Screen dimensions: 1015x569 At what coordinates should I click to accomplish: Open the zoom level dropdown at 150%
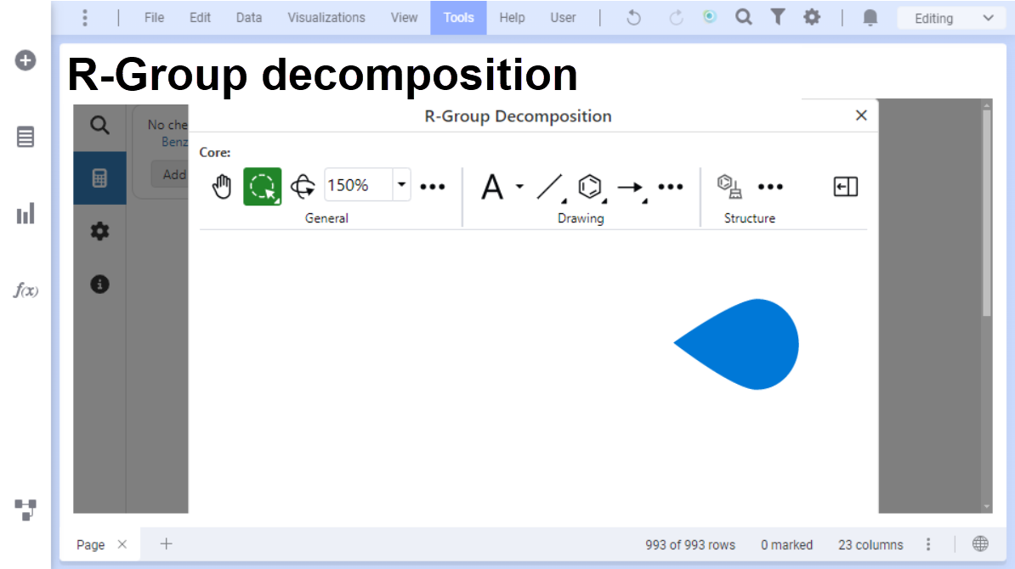pos(401,185)
